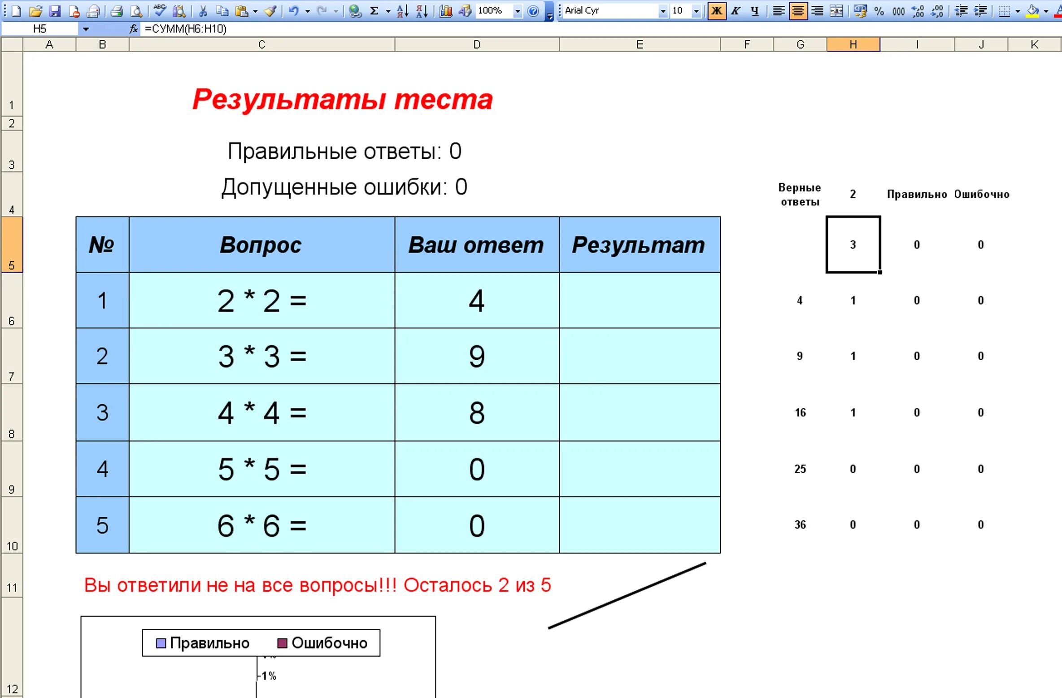Click the Cut scissors icon
Viewport: 1062px width, 698px height.
(x=203, y=11)
